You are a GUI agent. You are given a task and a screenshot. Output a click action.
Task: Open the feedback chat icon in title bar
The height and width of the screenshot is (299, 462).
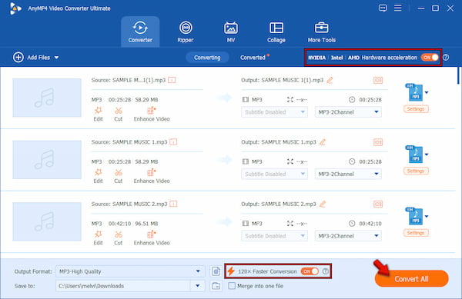pos(383,8)
